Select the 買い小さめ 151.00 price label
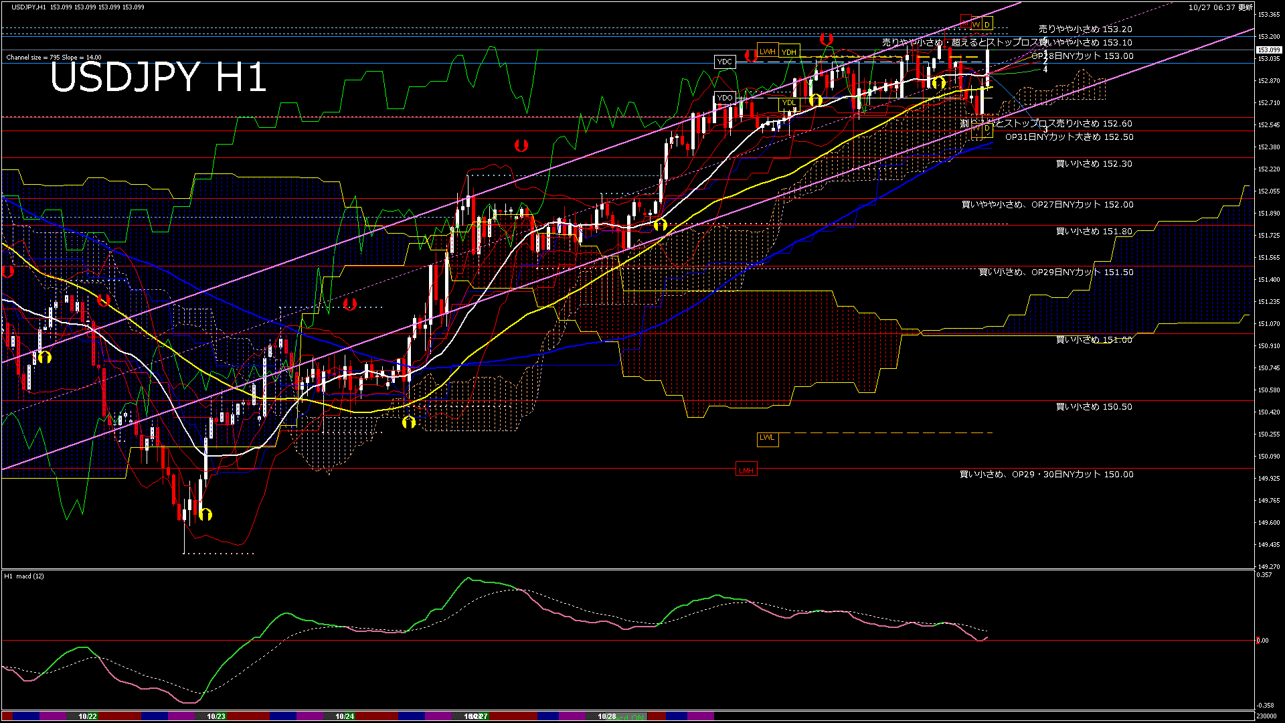1285x723 pixels. 1094,340
